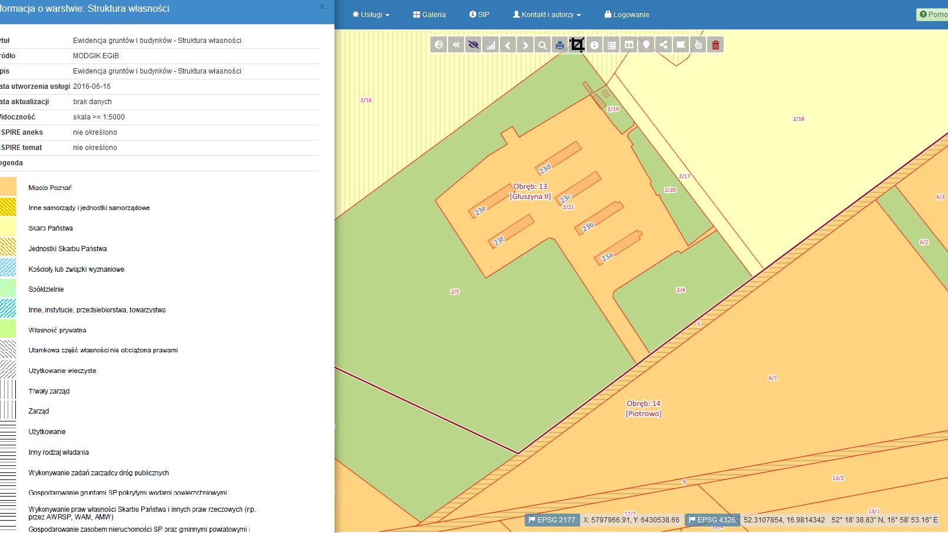Share the map via share icon
948x533 pixels.
pyautogui.click(x=664, y=45)
